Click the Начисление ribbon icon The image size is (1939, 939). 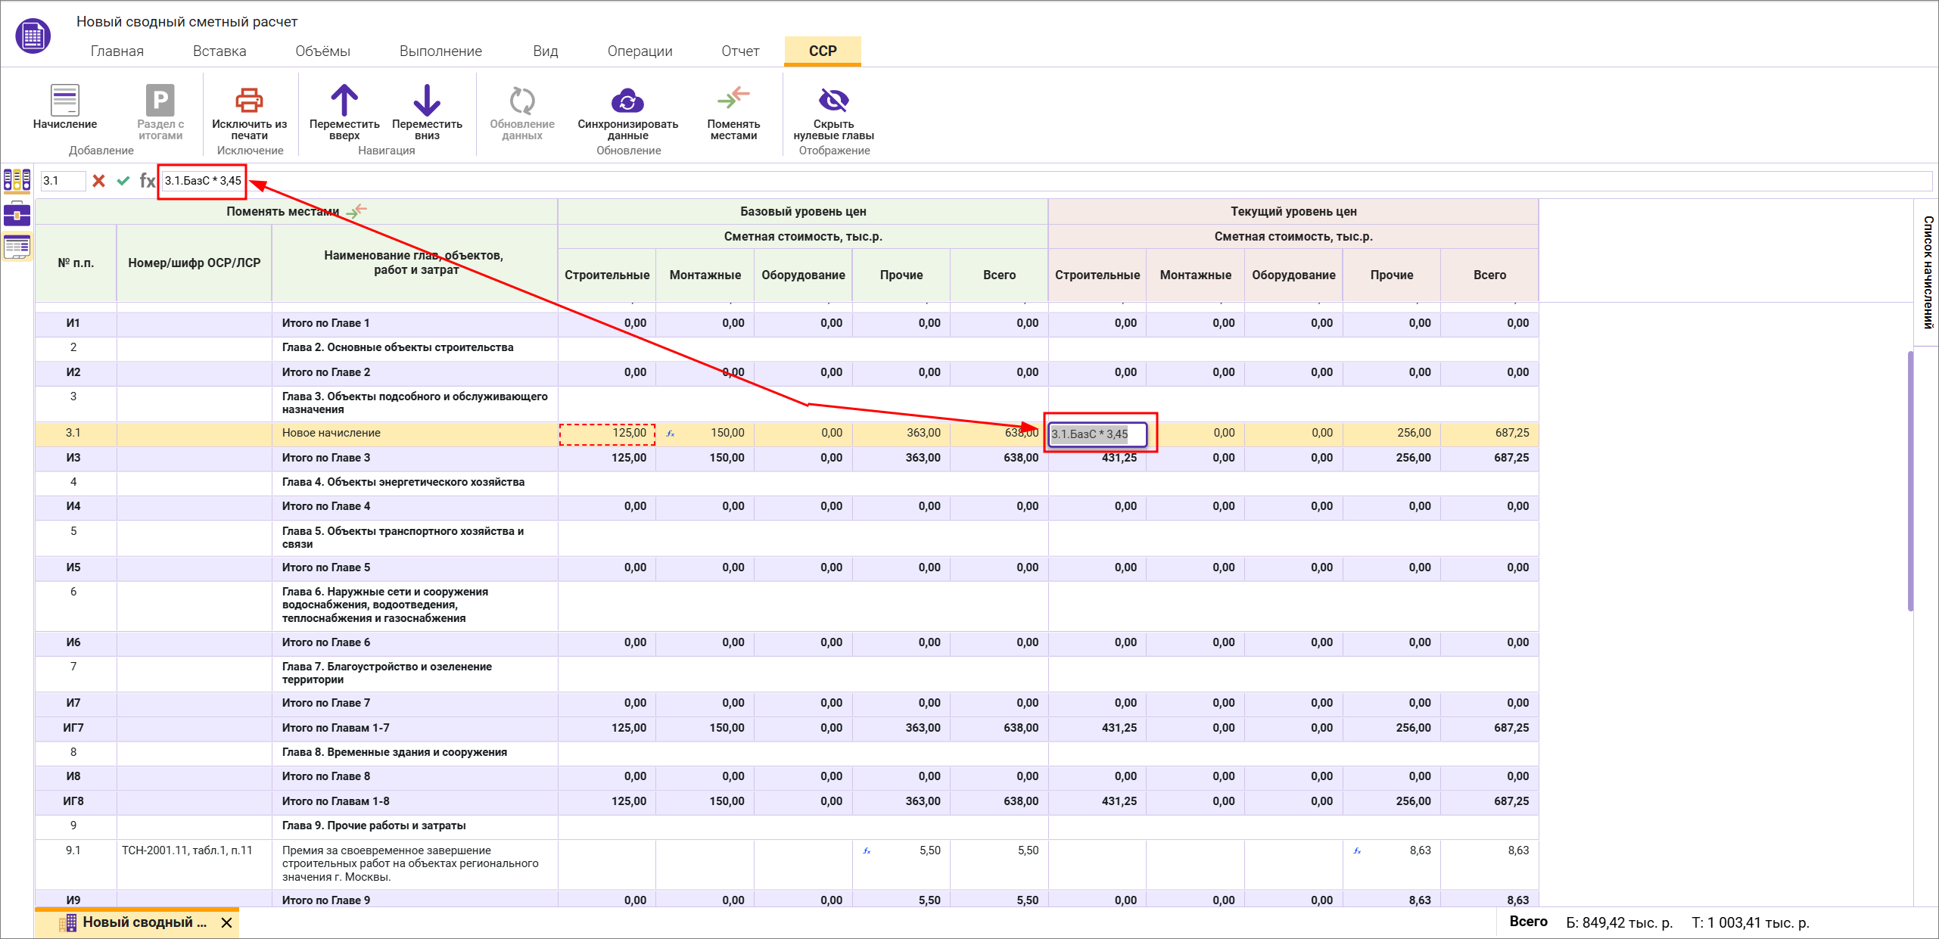coord(64,101)
